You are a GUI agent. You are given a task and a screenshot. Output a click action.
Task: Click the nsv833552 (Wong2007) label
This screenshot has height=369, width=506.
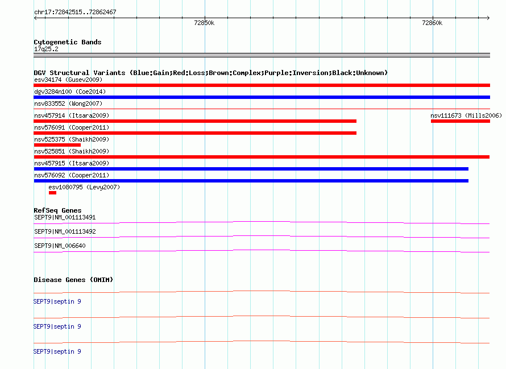coord(68,103)
